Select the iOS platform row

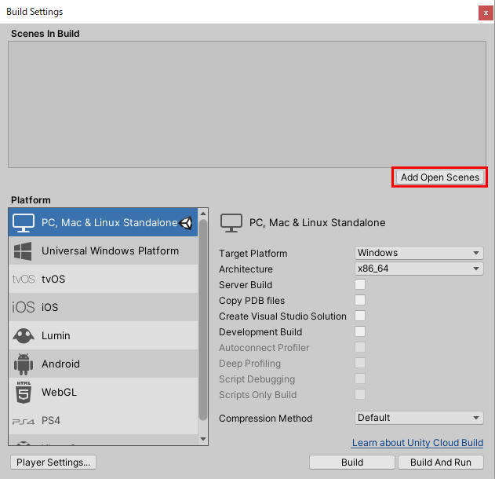(x=104, y=307)
